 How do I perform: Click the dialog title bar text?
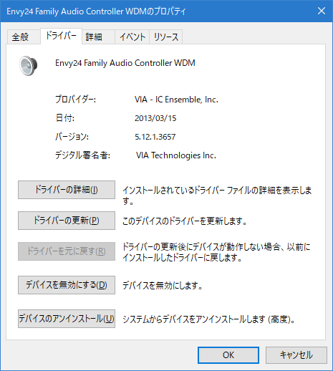[96, 11]
